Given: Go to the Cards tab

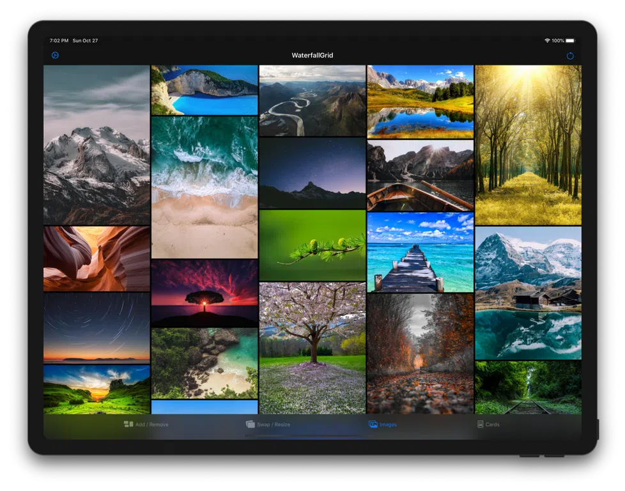Looking at the screenshot, I should [x=488, y=425].
